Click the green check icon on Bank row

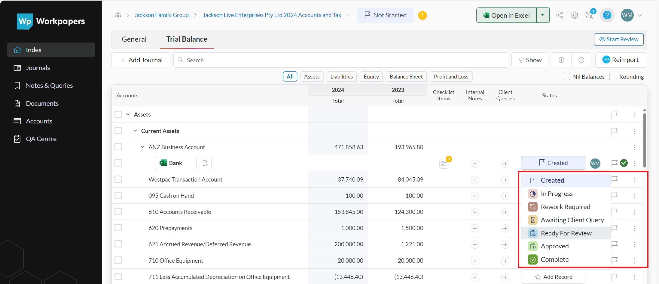pyautogui.click(x=624, y=163)
